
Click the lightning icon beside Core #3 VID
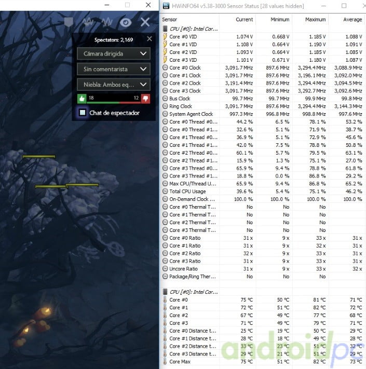pyautogui.click(x=165, y=60)
